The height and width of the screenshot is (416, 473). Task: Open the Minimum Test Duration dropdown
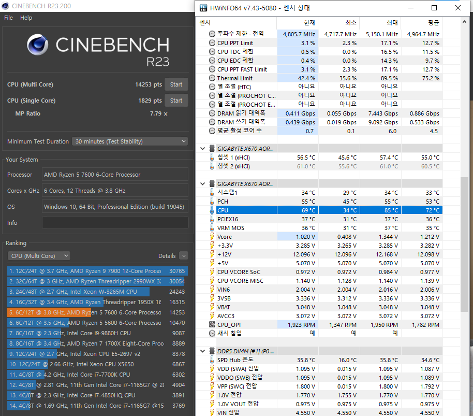point(130,141)
